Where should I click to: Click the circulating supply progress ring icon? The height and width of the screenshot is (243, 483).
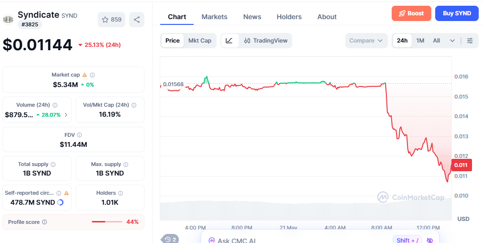click(x=60, y=202)
